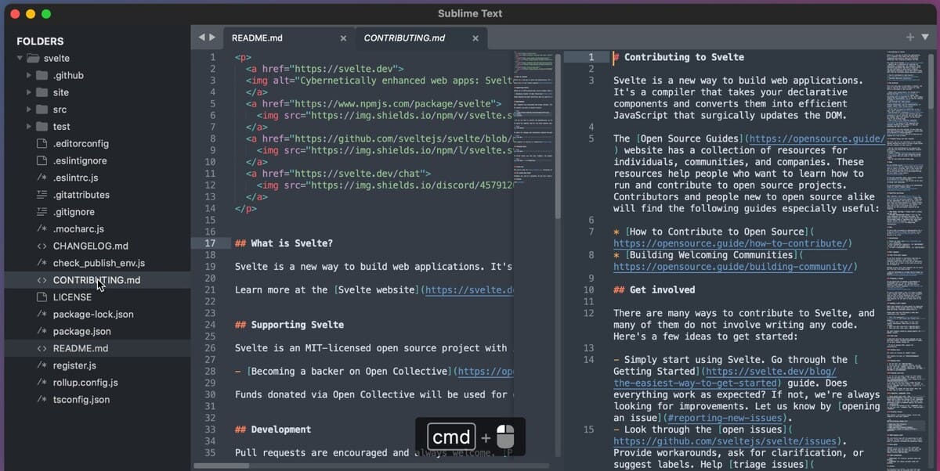Click the forward navigation arrow icon
Screen dimensions: 940x471
click(x=209, y=36)
